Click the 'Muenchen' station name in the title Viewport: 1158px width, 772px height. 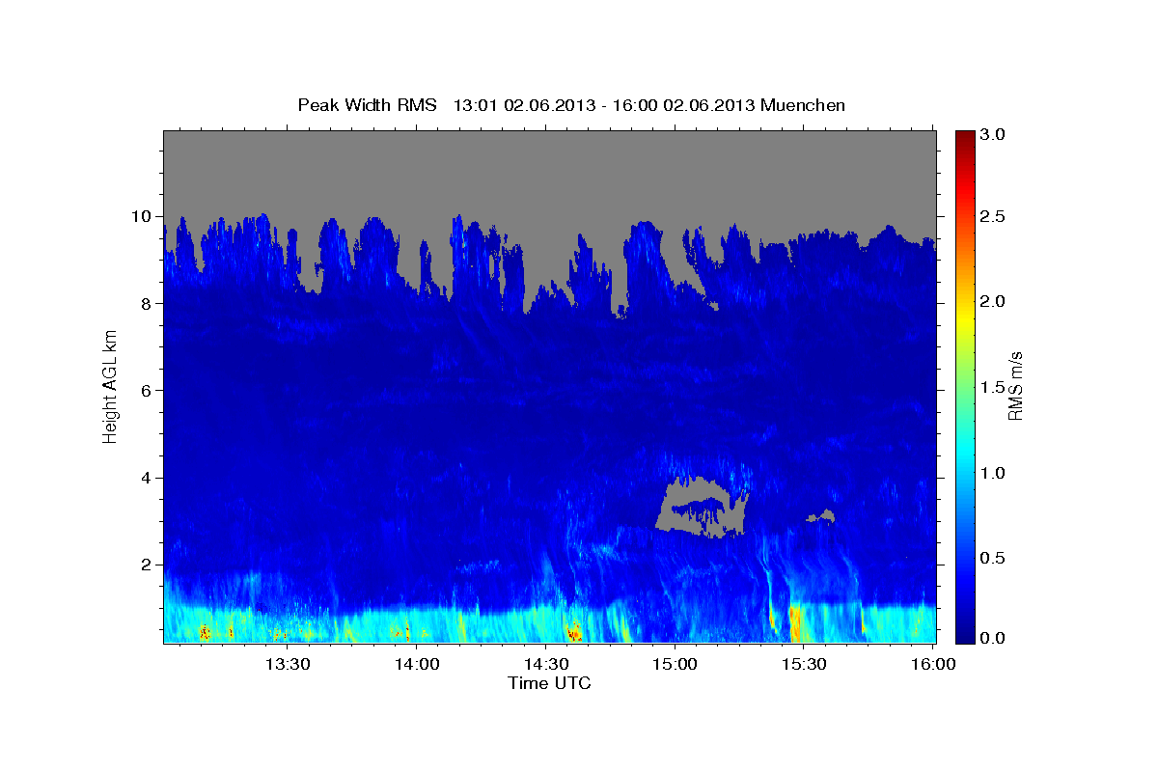click(803, 105)
